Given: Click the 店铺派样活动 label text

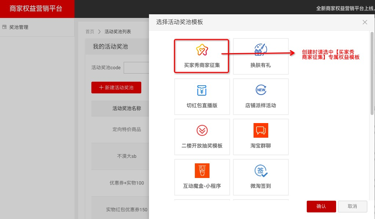Looking at the screenshot, I should [261, 105].
